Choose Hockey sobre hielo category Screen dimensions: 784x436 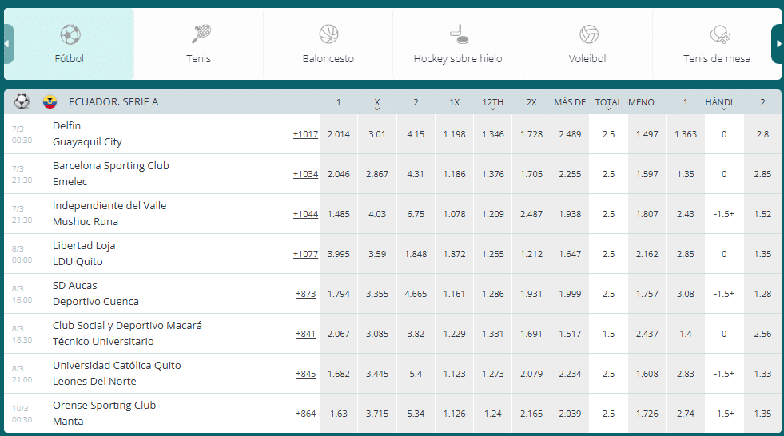458,44
